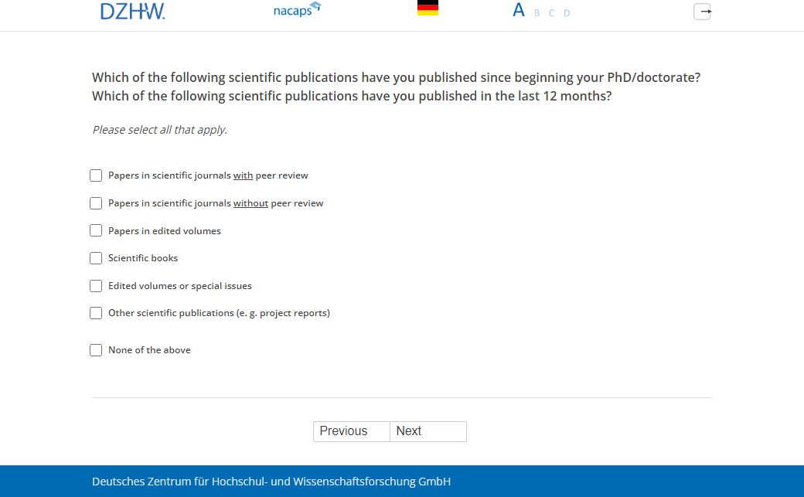Select the largest font size A
The height and width of the screenshot is (497, 804).
point(519,11)
